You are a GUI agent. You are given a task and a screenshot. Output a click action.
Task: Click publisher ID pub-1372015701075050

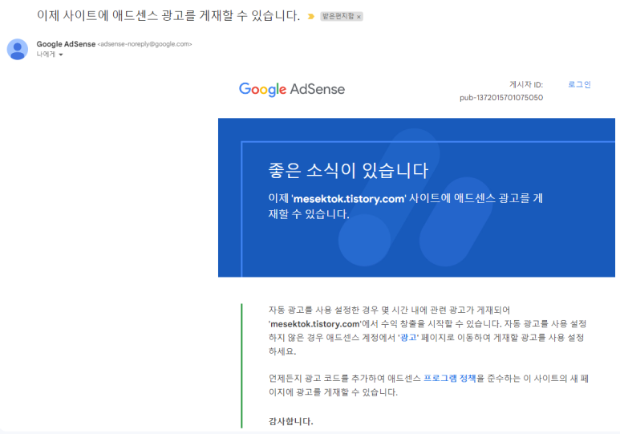[x=501, y=98]
